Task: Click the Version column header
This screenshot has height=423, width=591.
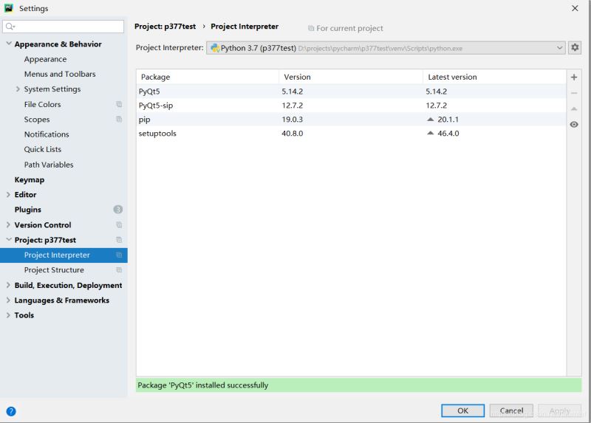Action: (x=351, y=77)
